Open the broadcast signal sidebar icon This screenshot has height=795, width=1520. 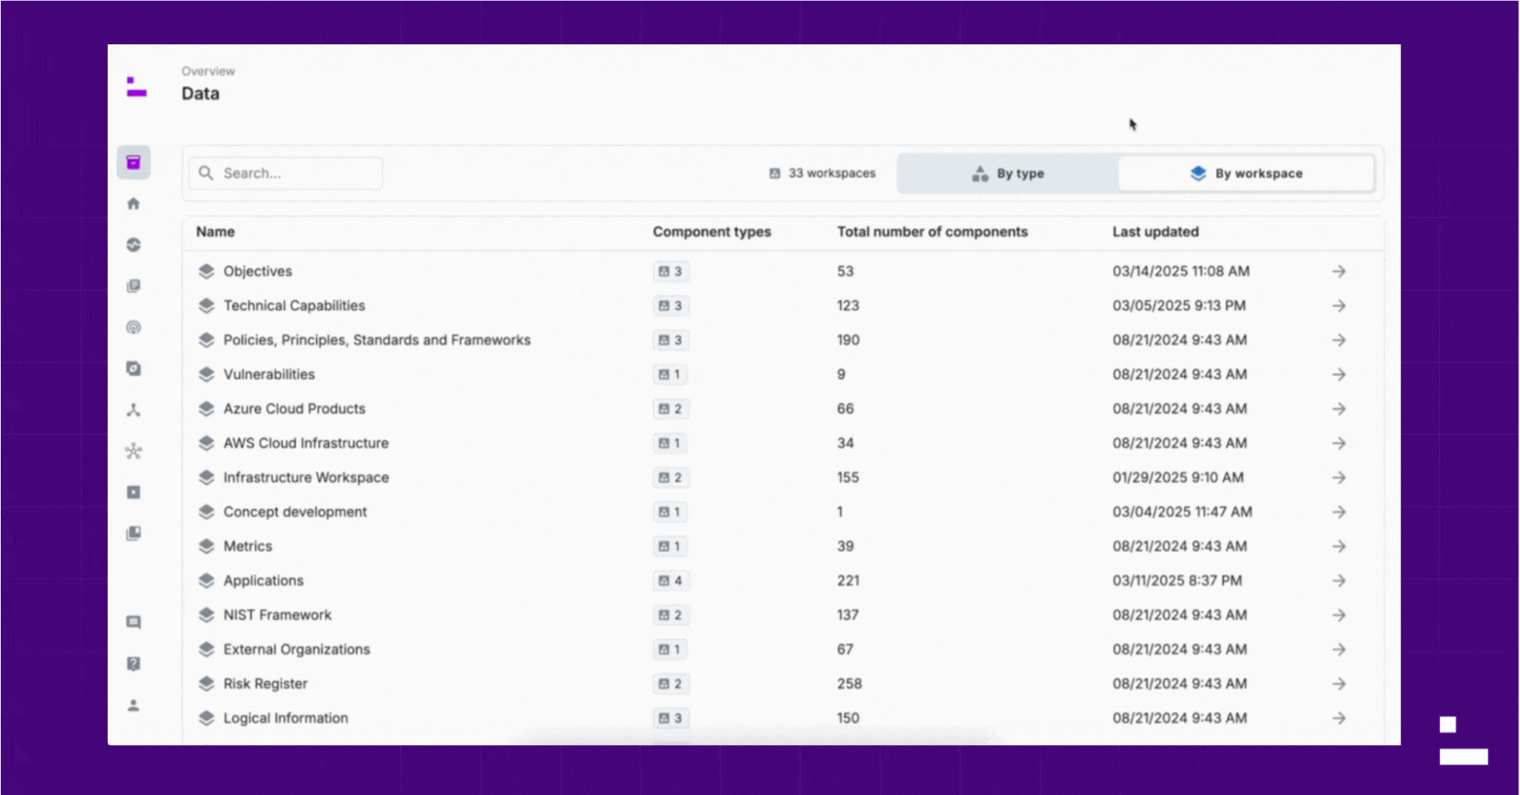point(134,328)
